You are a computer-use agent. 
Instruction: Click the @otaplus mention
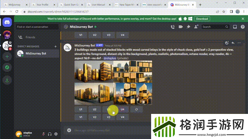[110, 58]
